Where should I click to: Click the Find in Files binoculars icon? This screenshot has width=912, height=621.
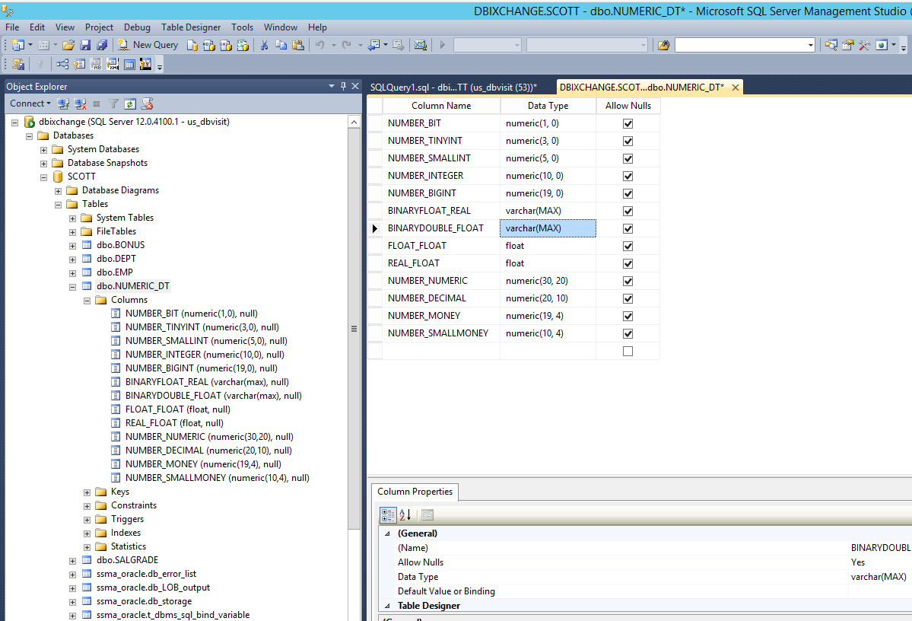pyautogui.click(x=663, y=45)
